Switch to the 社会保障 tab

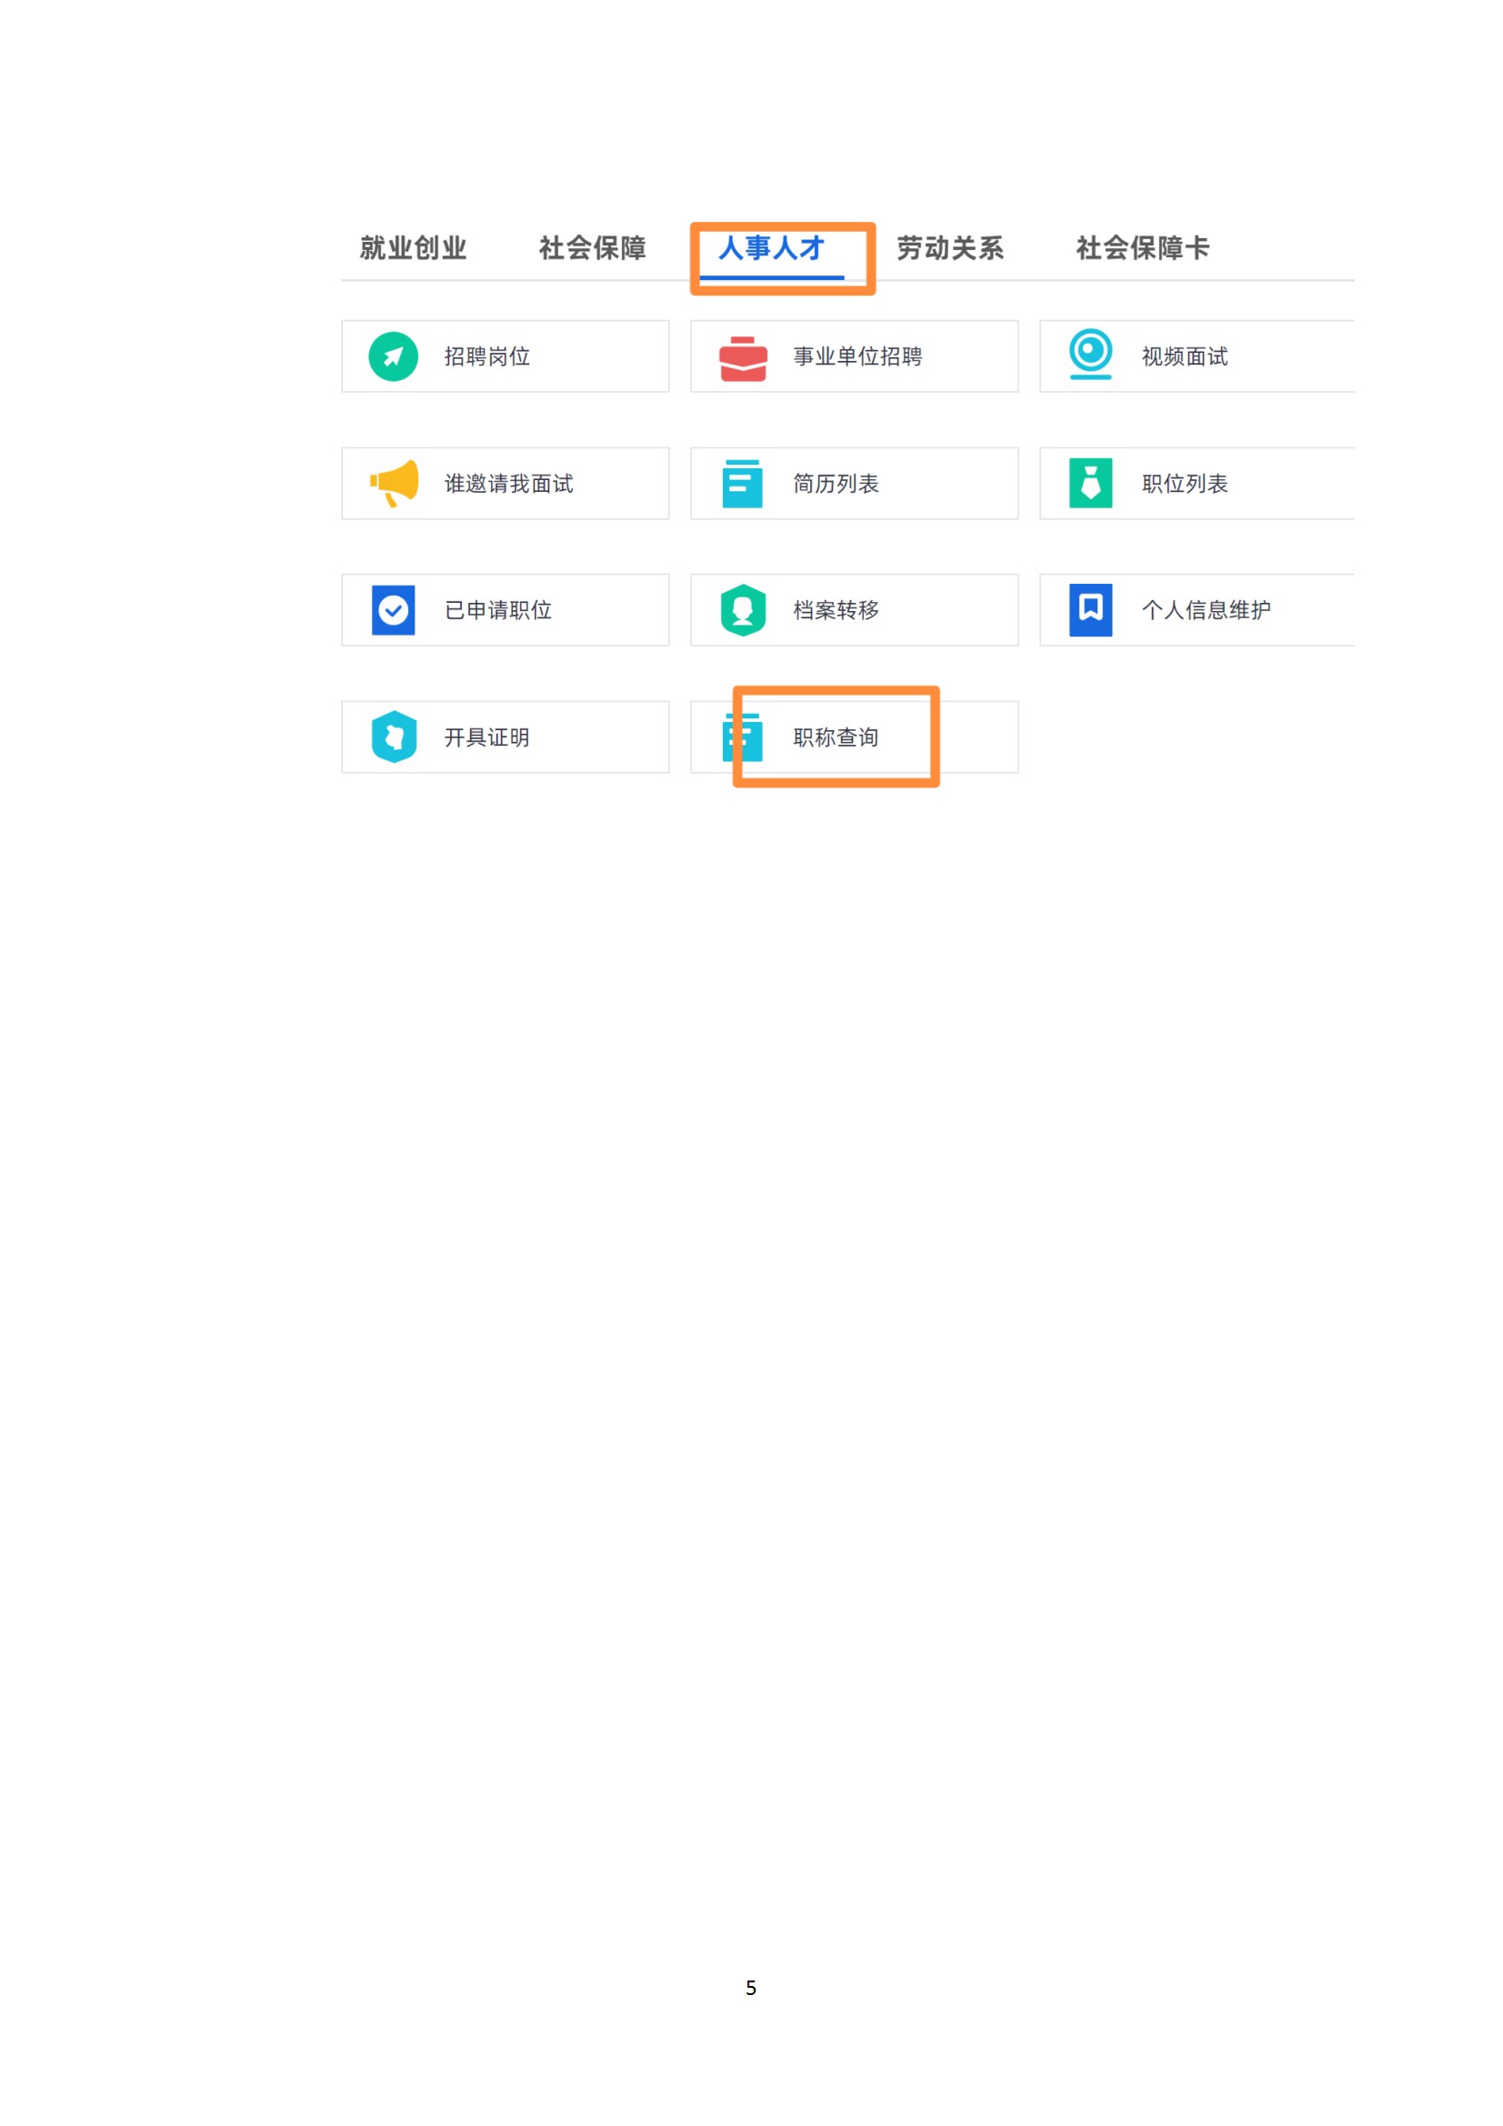(592, 248)
